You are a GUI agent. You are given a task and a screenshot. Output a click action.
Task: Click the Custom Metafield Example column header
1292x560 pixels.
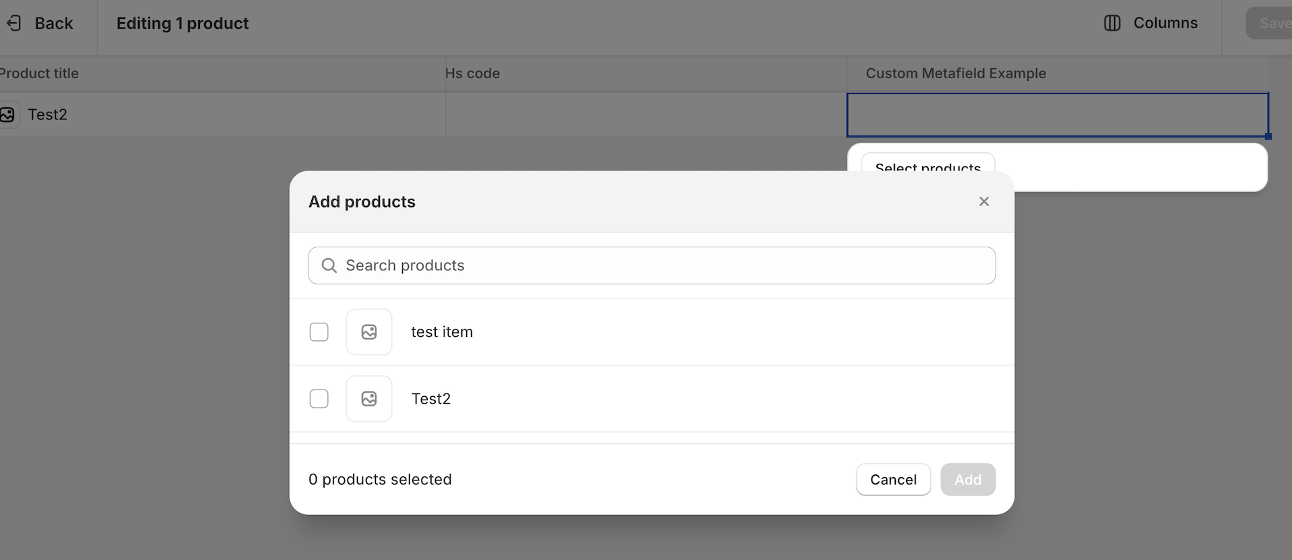pos(955,73)
